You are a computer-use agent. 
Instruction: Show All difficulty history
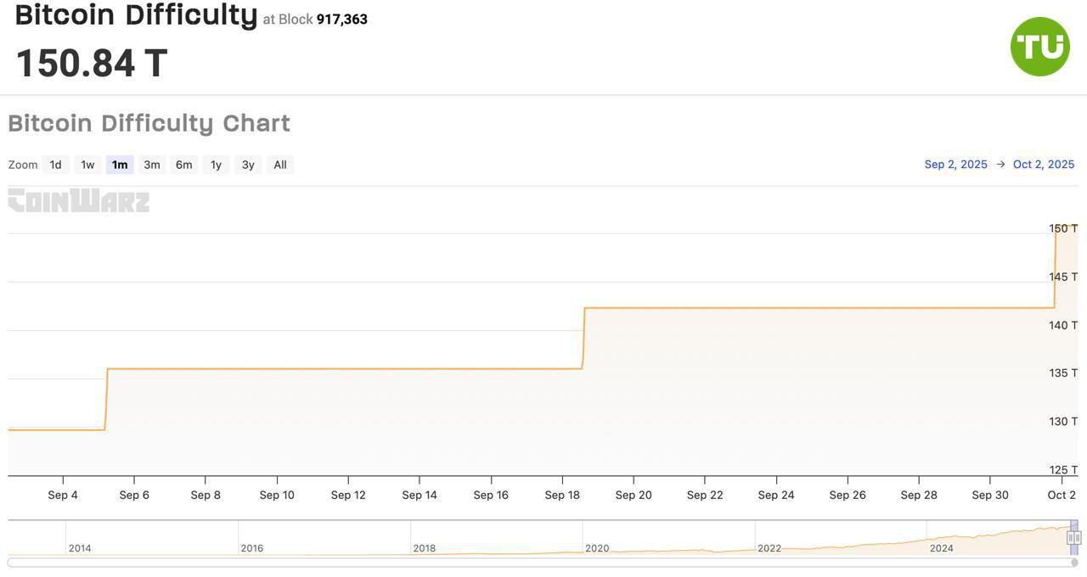tap(280, 165)
